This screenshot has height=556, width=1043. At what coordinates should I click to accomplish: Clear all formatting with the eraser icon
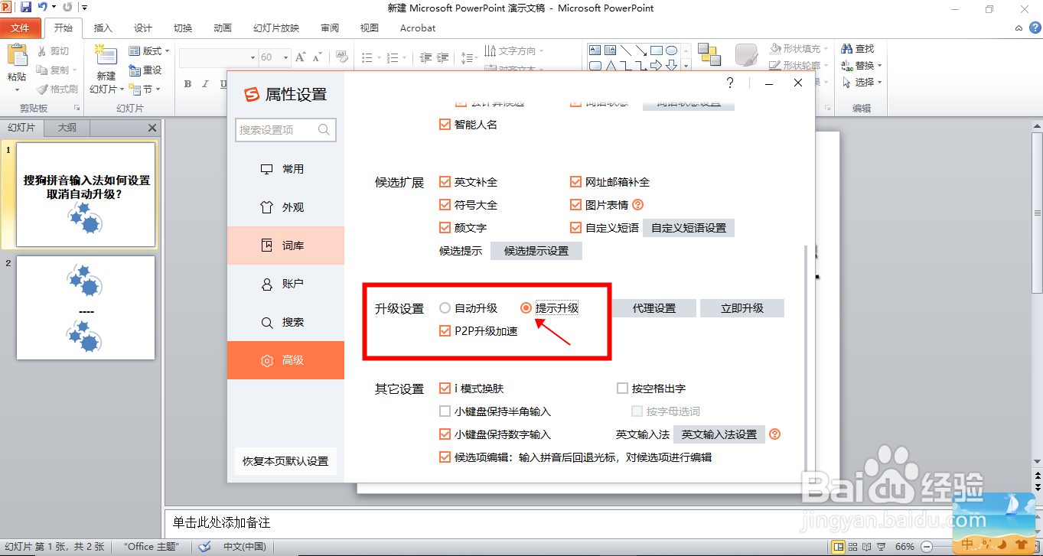[x=342, y=57]
